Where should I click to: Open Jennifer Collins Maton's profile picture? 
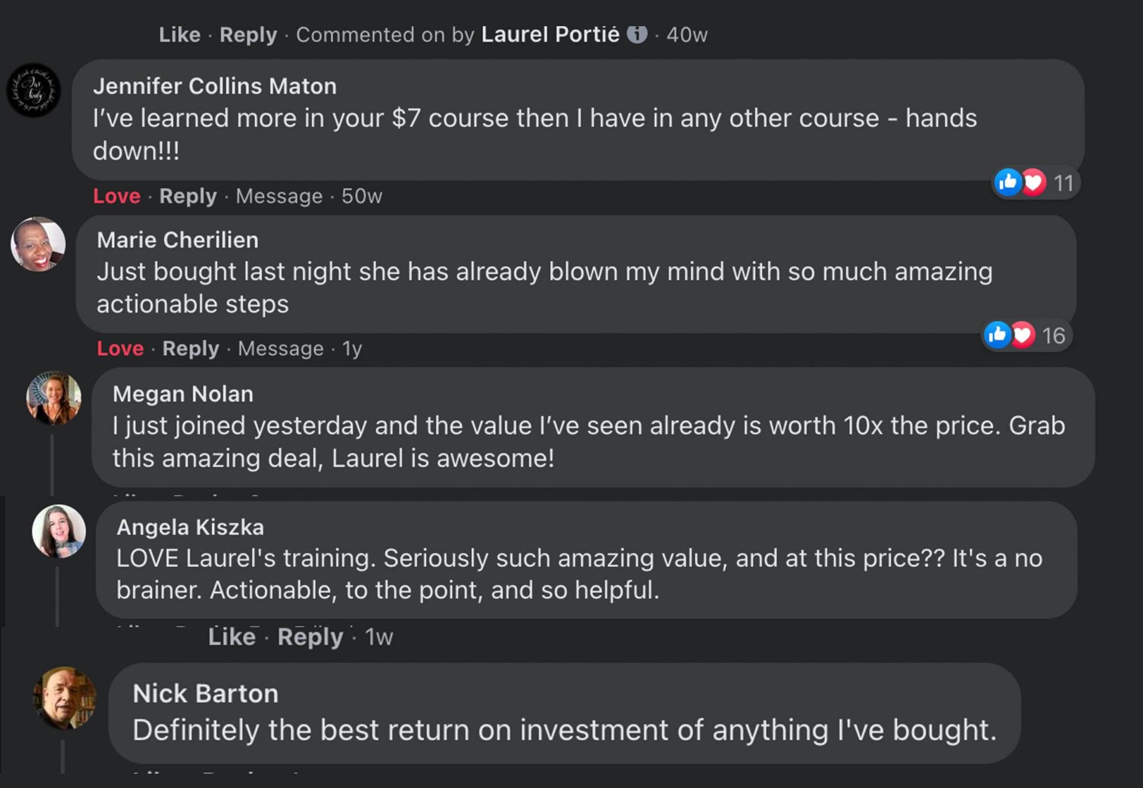[33, 90]
